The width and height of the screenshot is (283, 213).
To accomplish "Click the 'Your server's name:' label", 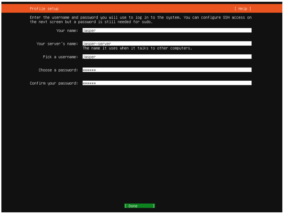I will pos(57,44).
